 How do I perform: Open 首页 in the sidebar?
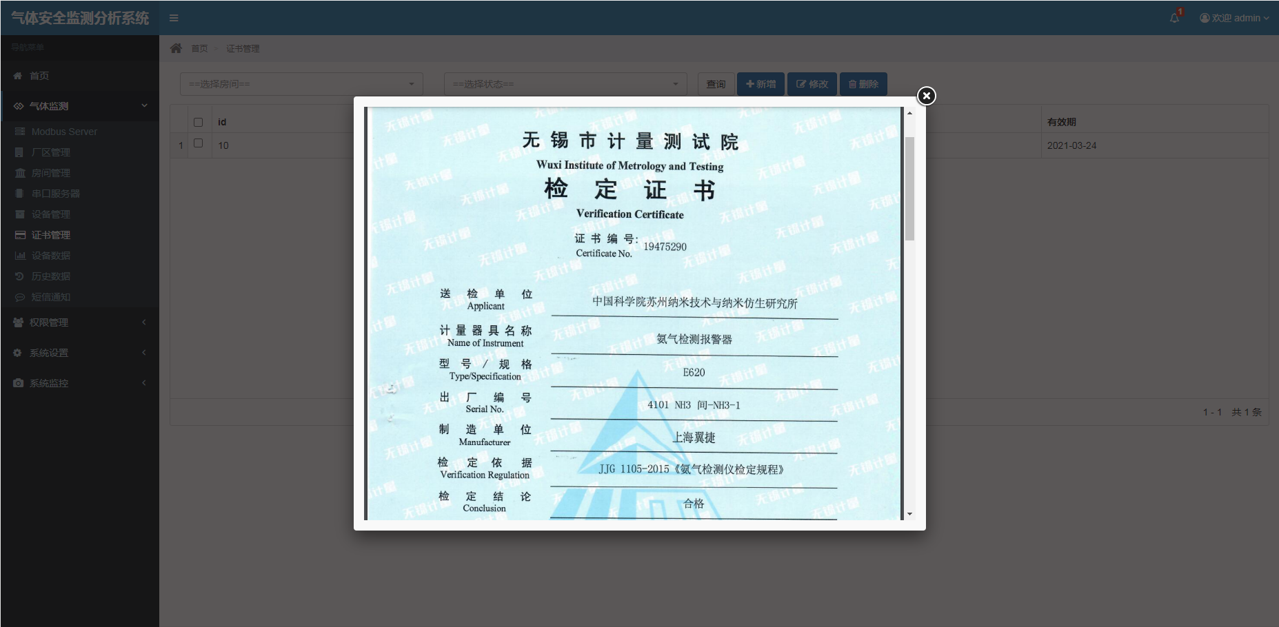(x=80, y=76)
